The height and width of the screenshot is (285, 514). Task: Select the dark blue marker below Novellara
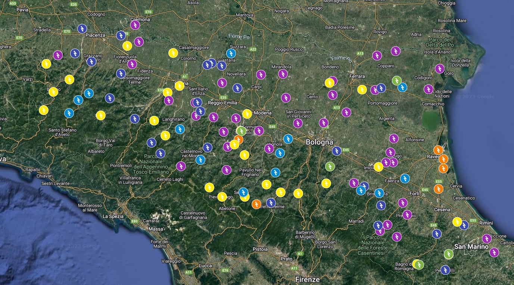click(237, 88)
